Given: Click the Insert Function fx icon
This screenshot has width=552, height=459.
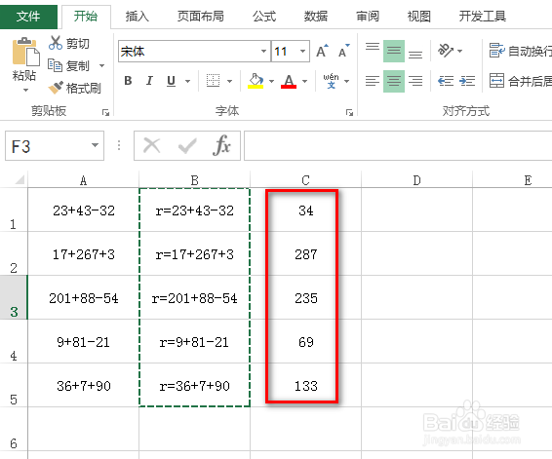Looking at the screenshot, I should click(221, 145).
